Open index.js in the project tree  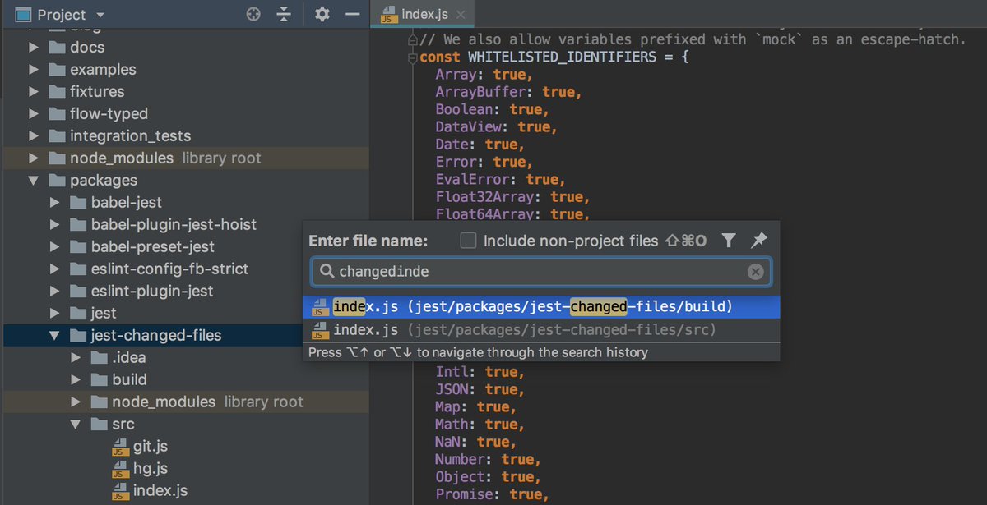pos(160,491)
